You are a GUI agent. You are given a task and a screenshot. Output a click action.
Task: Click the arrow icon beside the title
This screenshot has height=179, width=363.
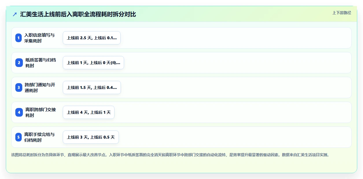point(15,14)
